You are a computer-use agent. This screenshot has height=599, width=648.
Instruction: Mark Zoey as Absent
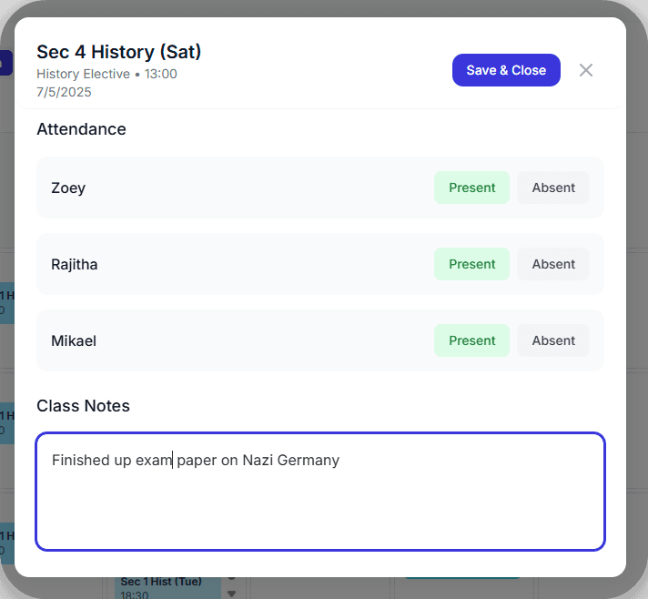click(553, 188)
